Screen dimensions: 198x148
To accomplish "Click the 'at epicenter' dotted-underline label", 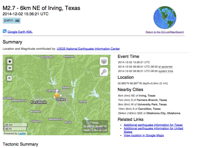I will (x=166, y=67).
